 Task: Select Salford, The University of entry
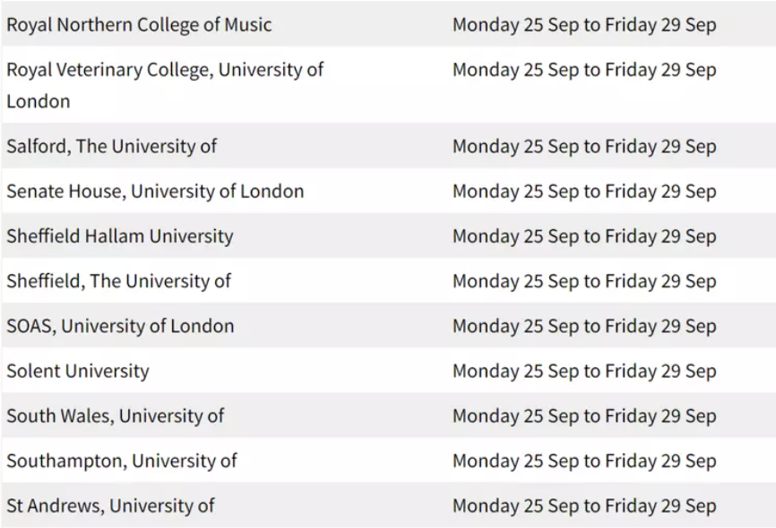(111, 147)
